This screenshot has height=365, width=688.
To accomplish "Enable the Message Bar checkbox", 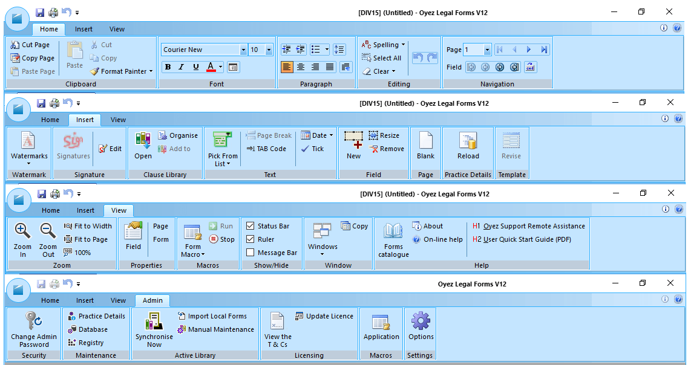I will [x=250, y=253].
